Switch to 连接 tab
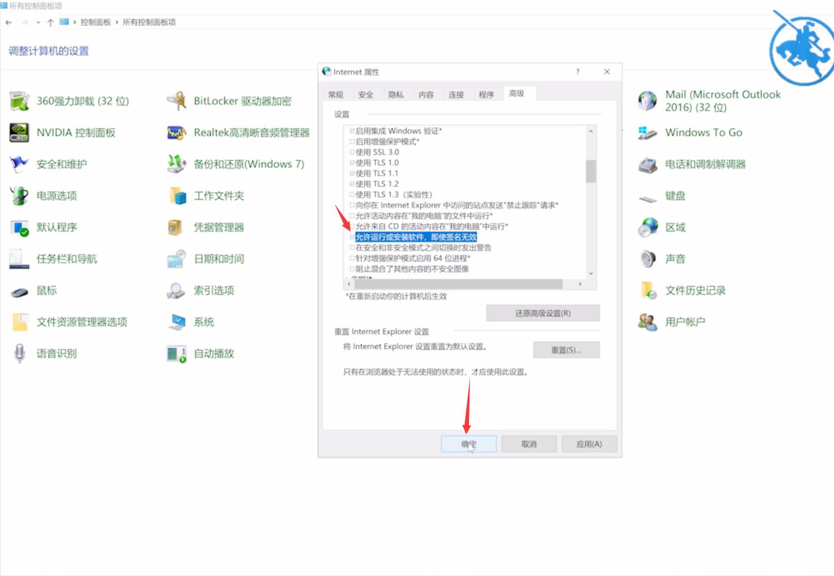834x576 pixels. point(456,94)
